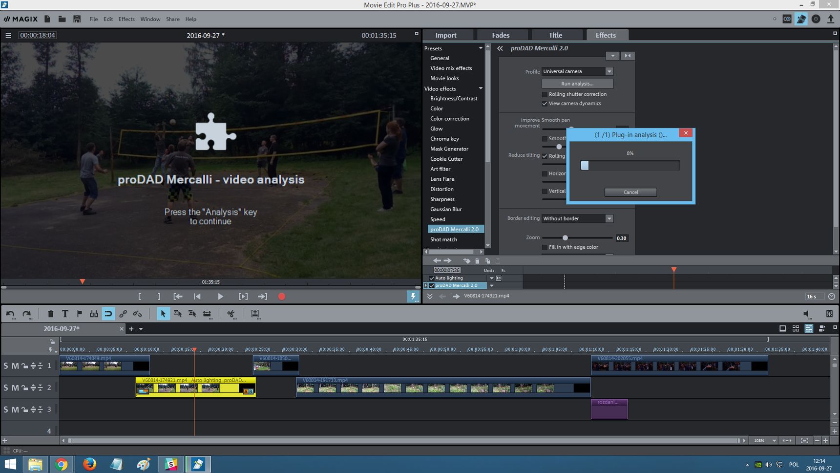Click the clock icon beside 16 s
Viewport: 840px width, 473px height.
tap(832, 296)
